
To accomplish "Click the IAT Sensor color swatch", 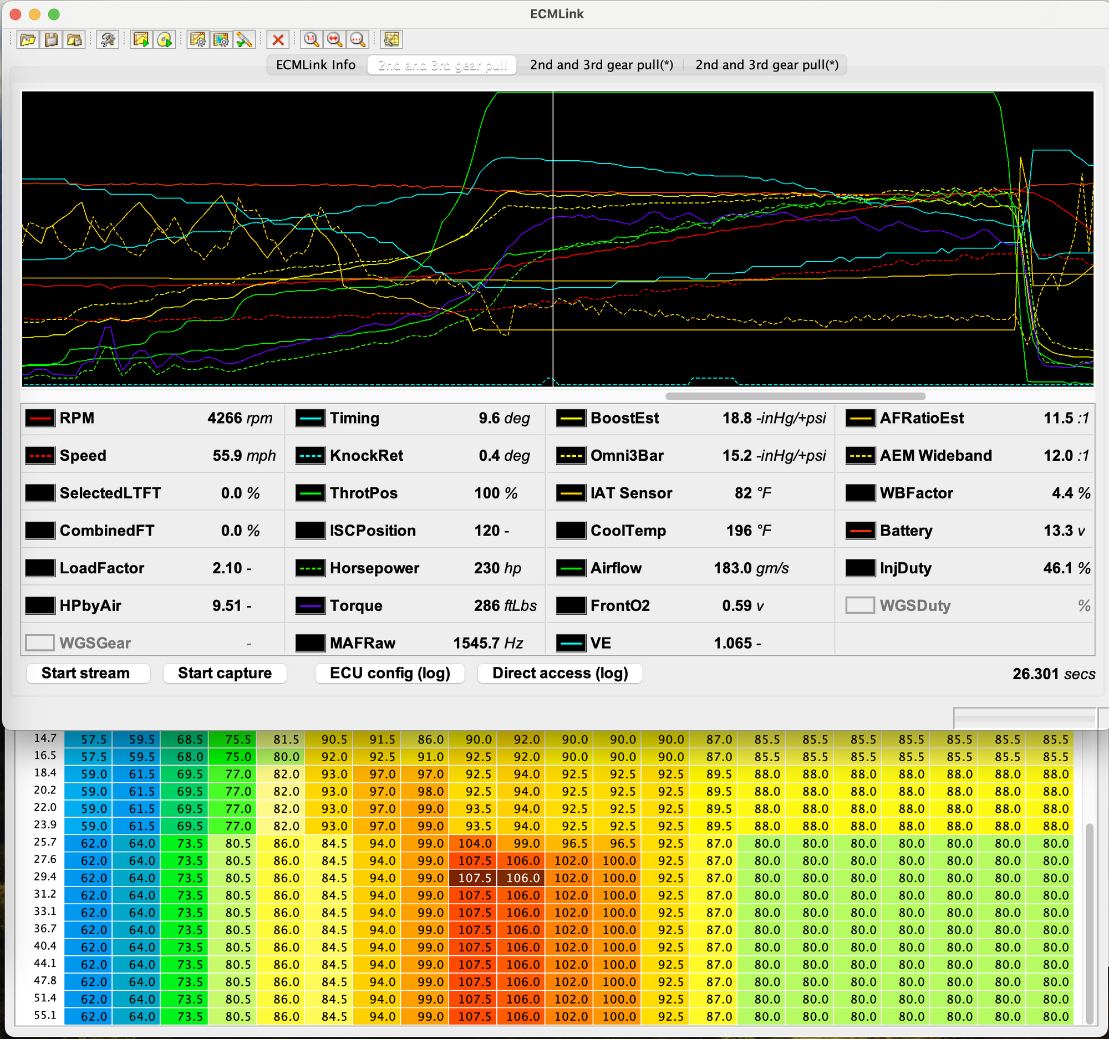I will (x=571, y=493).
